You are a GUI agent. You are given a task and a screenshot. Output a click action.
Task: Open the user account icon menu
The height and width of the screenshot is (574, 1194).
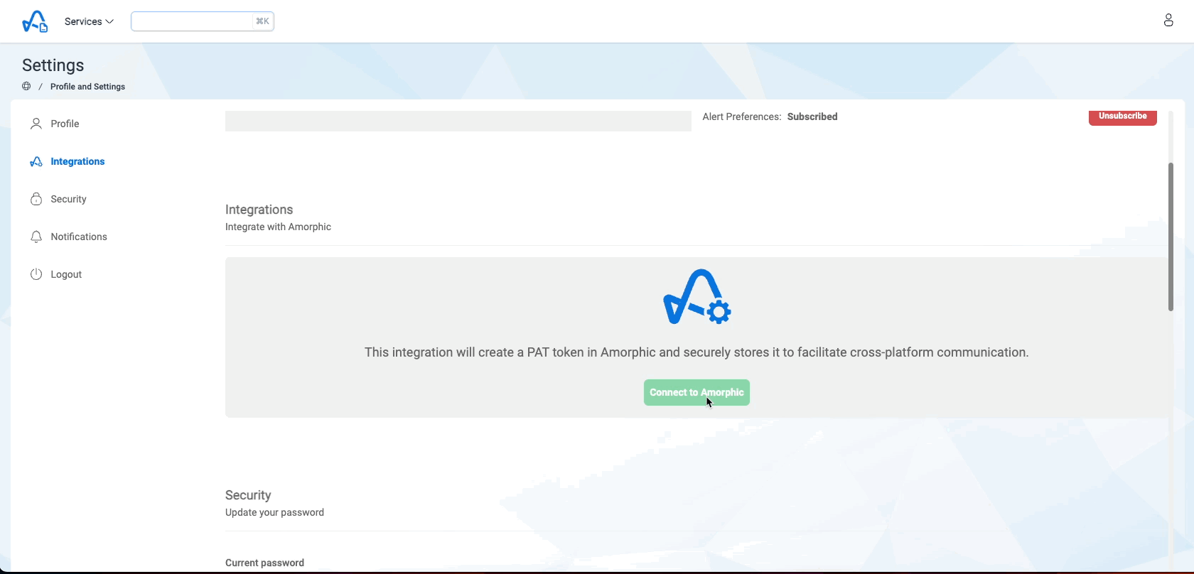click(1168, 20)
